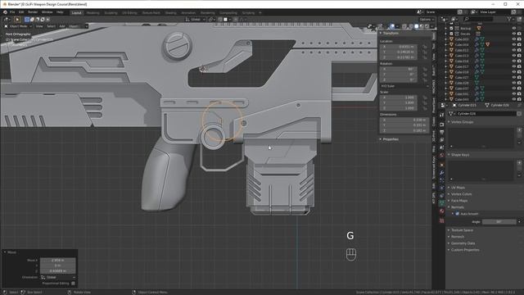Open the outliner editor type icon
The width and height of the screenshot is (524, 295).
[445, 19]
